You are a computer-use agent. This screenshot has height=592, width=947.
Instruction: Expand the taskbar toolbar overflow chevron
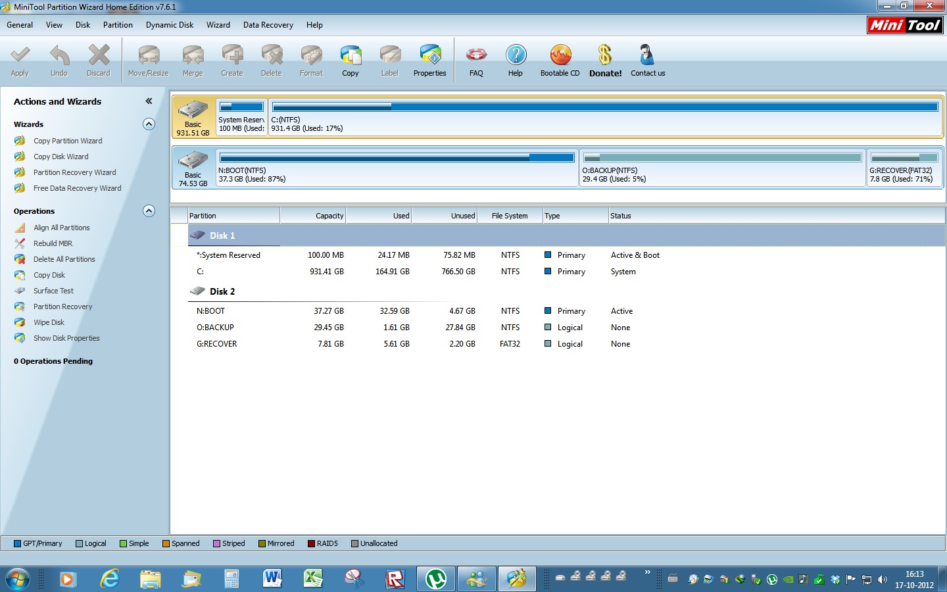coord(647,572)
